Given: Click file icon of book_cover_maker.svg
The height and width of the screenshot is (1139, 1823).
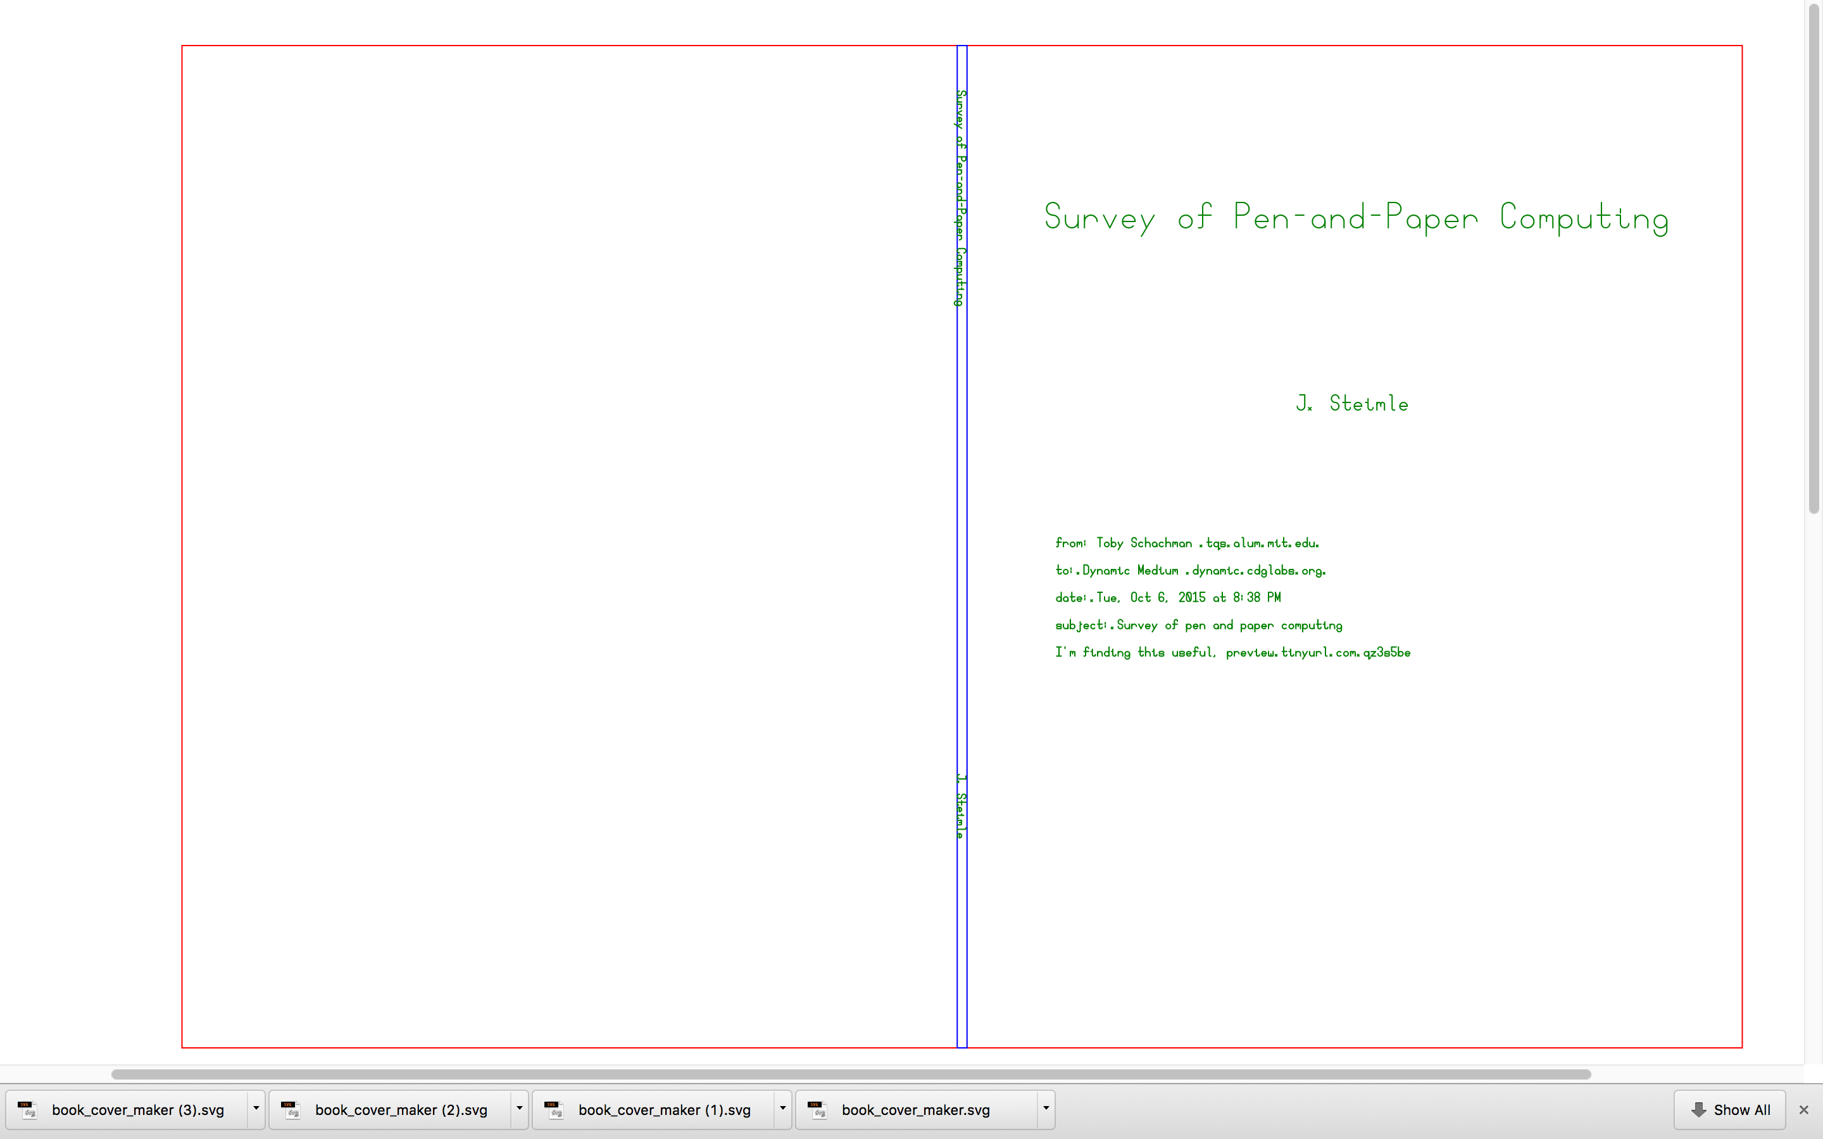Looking at the screenshot, I should [817, 1110].
